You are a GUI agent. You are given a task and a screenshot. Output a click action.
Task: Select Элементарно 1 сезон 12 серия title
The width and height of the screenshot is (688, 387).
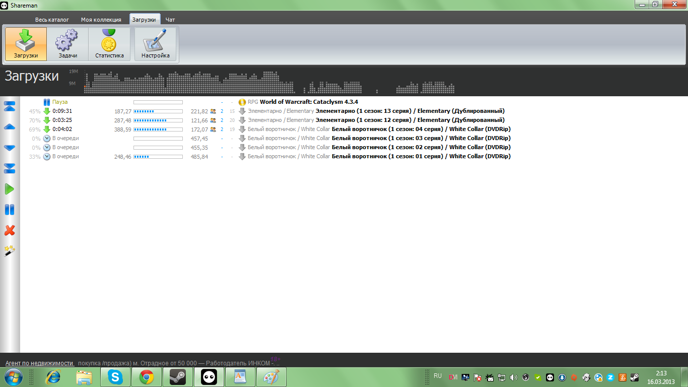coord(410,120)
